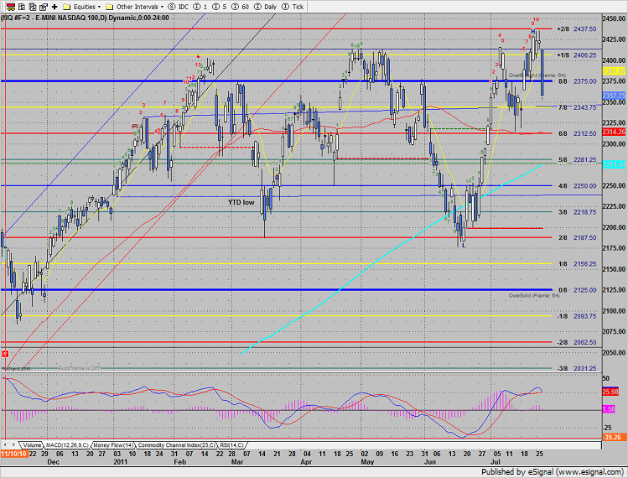Click the 0/8 2125.00 level label
Image resolution: width=628 pixels, height=478 pixels.
click(x=577, y=290)
